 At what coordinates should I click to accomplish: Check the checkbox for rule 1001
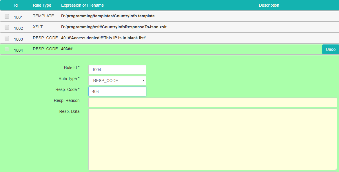(x=7, y=16)
